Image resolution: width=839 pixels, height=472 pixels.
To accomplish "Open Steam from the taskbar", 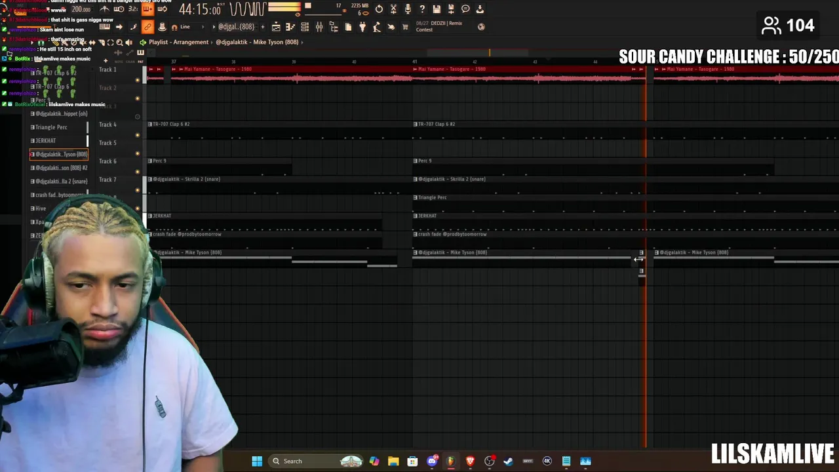I will tap(508, 461).
